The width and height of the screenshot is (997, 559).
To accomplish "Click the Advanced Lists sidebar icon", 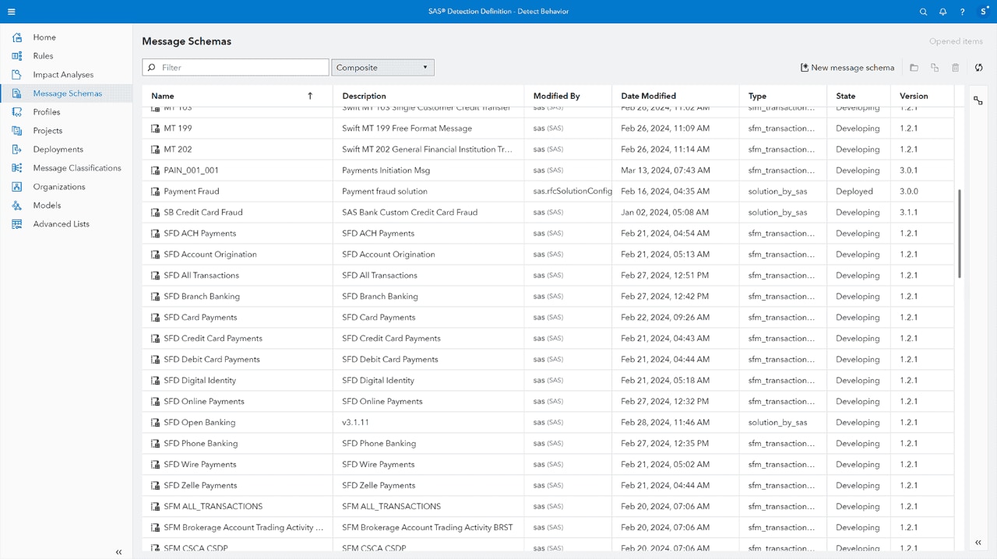I will click(17, 224).
